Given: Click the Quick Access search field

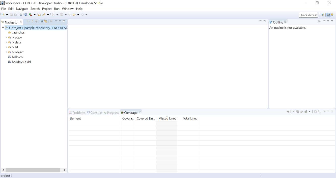Looking at the screenshot, I should tap(308, 15).
